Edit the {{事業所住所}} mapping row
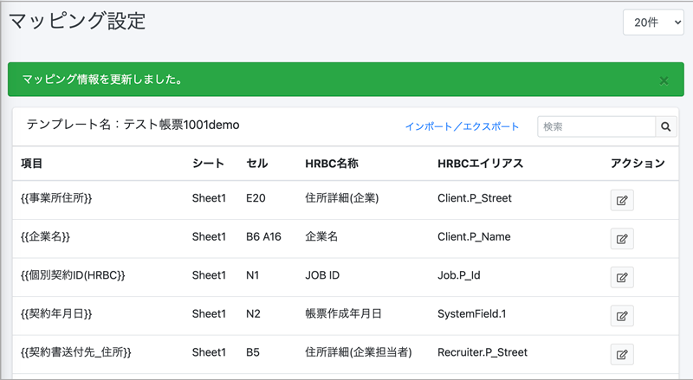Viewport: 693px width, 380px height. pyautogui.click(x=621, y=201)
